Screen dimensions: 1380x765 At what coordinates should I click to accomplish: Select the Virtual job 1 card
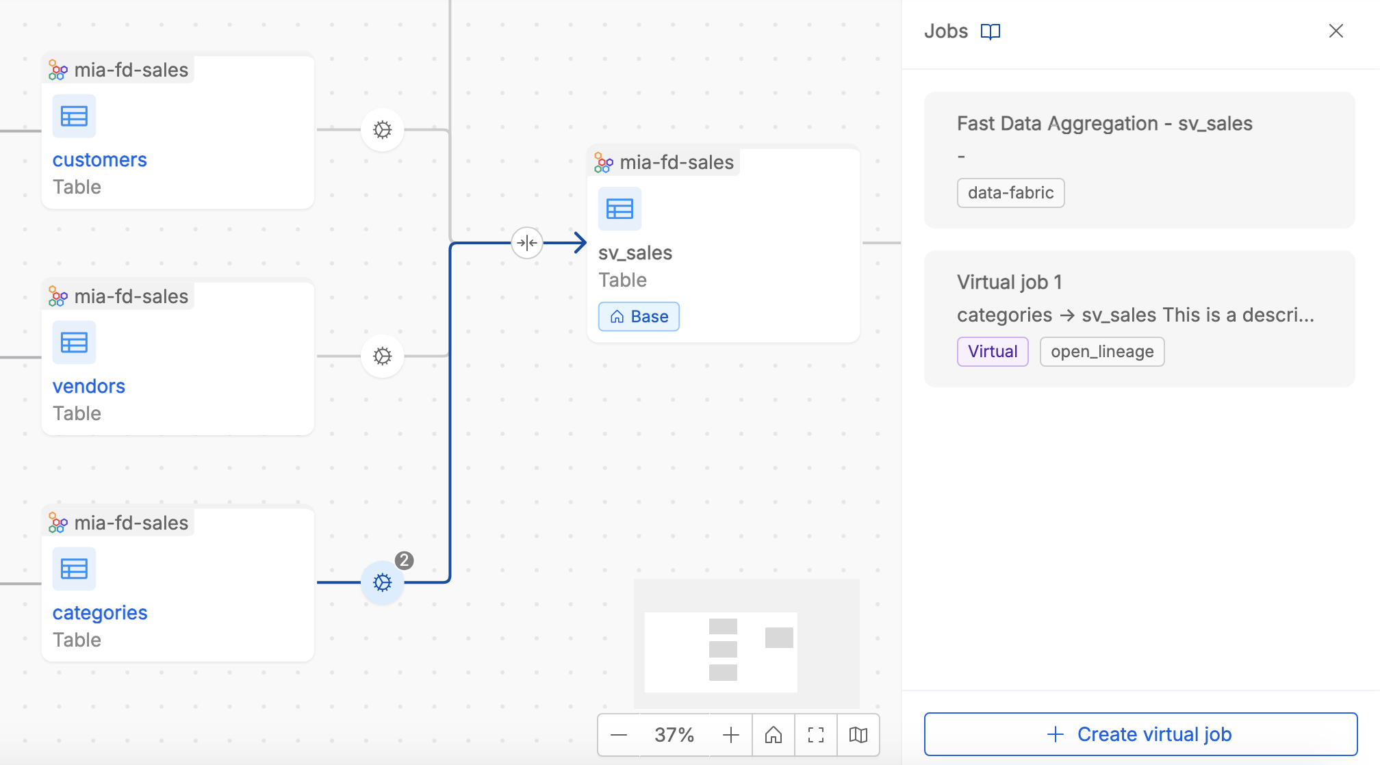(1139, 318)
